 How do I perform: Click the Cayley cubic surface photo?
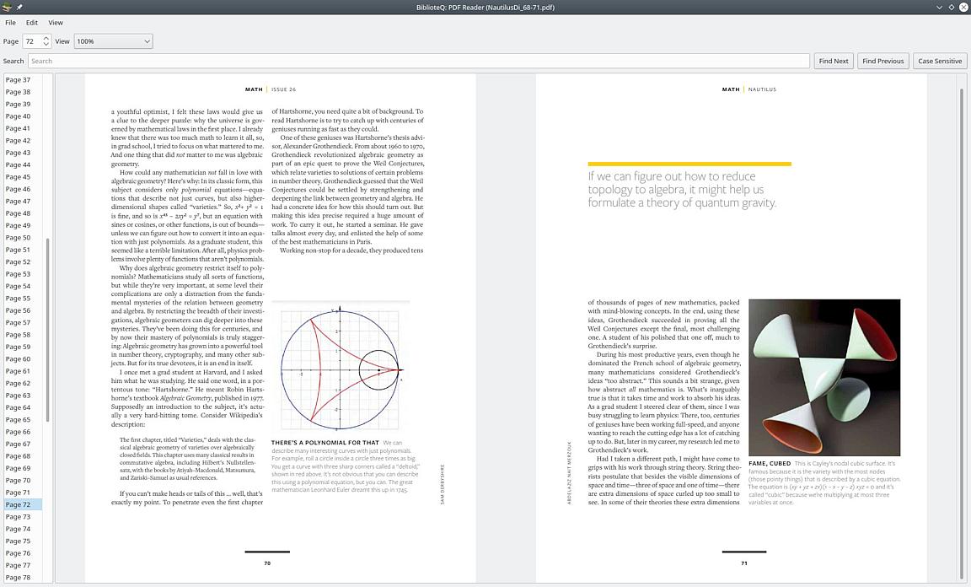824,378
